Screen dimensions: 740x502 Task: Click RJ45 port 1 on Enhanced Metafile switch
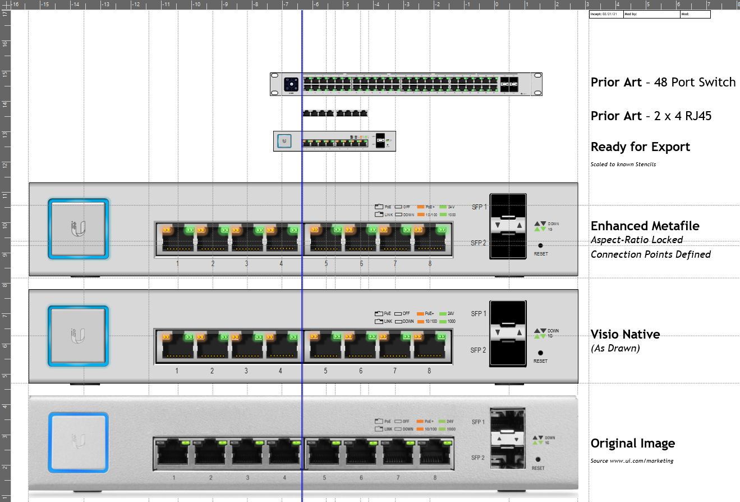(x=177, y=240)
